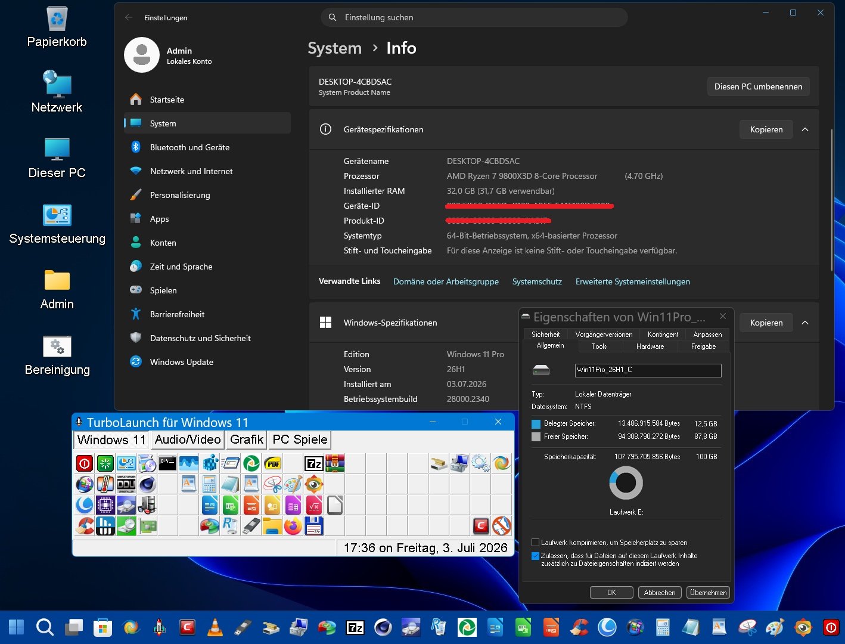Image resolution: width=845 pixels, height=644 pixels.
Task: Toggle 'Laufwerk komprimieren' checkbox
Action: pyautogui.click(x=535, y=543)
